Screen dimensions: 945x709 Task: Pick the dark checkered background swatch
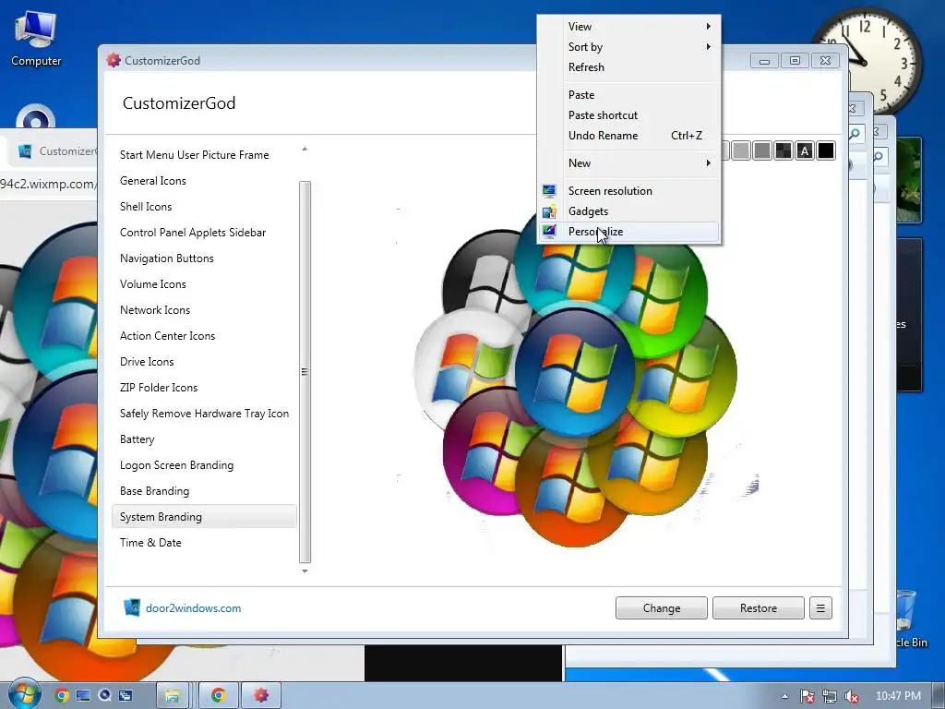(x=784, y=150)
